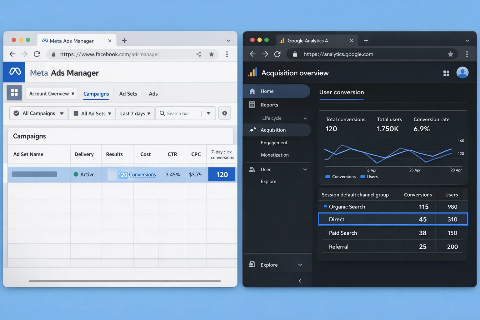This screenshot has height=320, width=480.
Task: Collapse the Life cycle section
Action: (x=305, y=118)
